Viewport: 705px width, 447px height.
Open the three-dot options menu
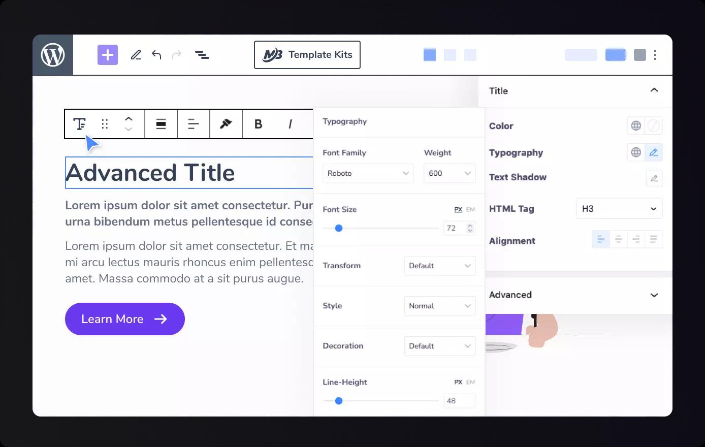pyautogui.click(x=655, y=55)
